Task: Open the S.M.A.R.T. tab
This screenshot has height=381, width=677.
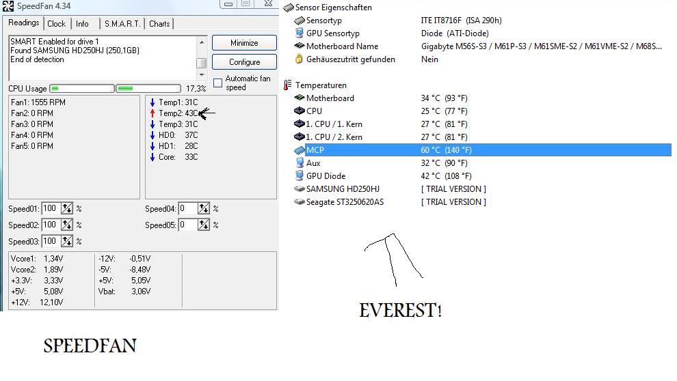Action: click(x=122, y=24)
